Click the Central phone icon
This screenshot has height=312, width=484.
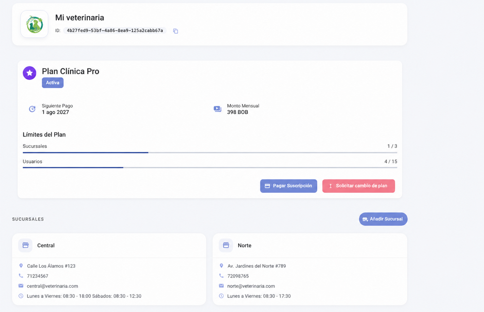tap(21, 276)
